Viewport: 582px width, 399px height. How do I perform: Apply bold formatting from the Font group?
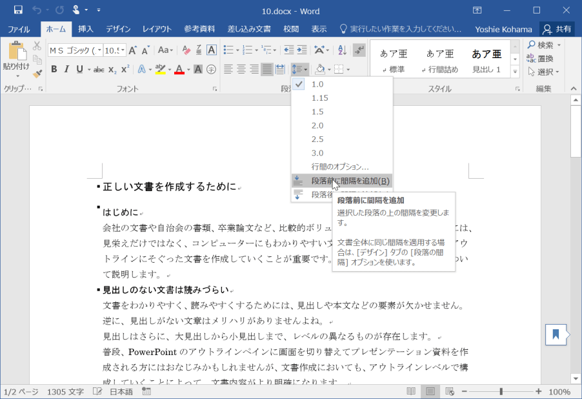(55, 69)
